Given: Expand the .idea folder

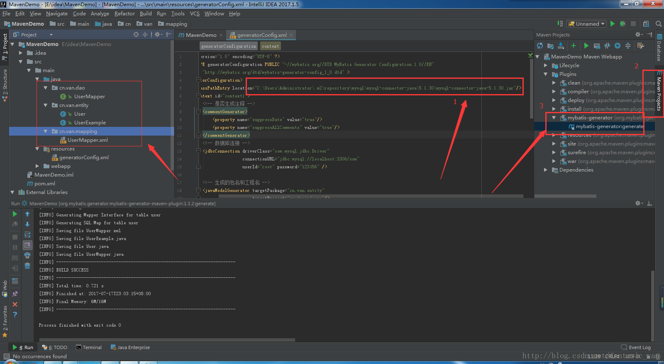Looking at the screenshot, I should click(20, 53).
